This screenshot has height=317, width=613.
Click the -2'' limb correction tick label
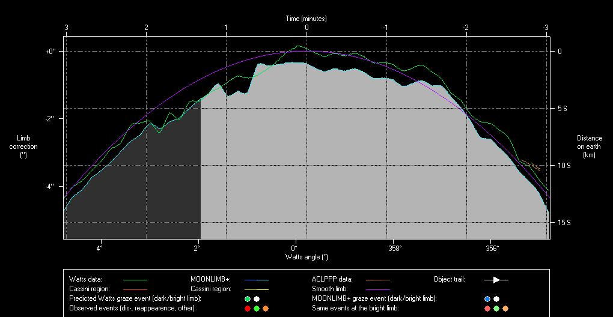coord(49,119)
